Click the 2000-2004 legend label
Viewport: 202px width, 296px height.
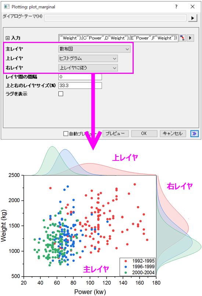point(143,272)
